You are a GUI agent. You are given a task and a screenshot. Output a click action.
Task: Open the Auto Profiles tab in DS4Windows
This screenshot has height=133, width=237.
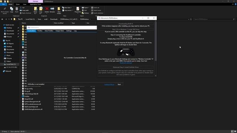[49, 31]
